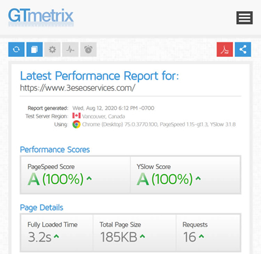Click the monitor pulse icon
261x254 pixels.
click(70, 50)
